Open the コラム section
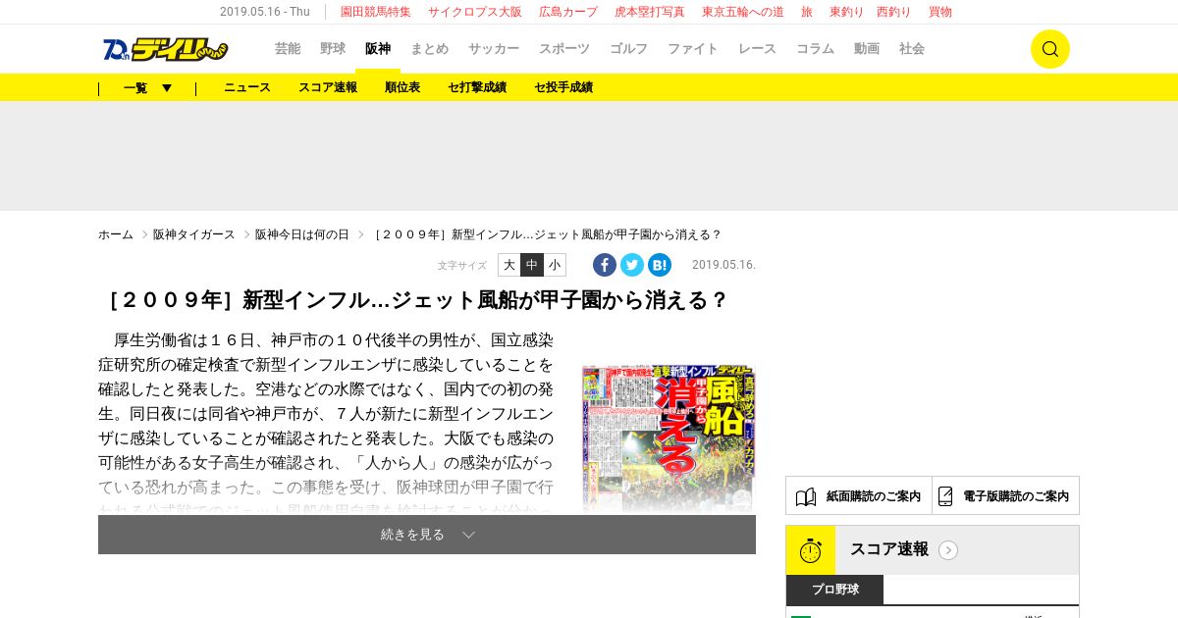This screenshot has height=618, width=1178. tap(815, 48)
